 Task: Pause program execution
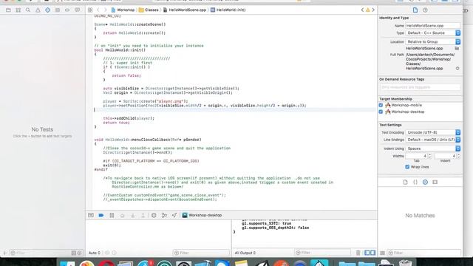point(112,215)
